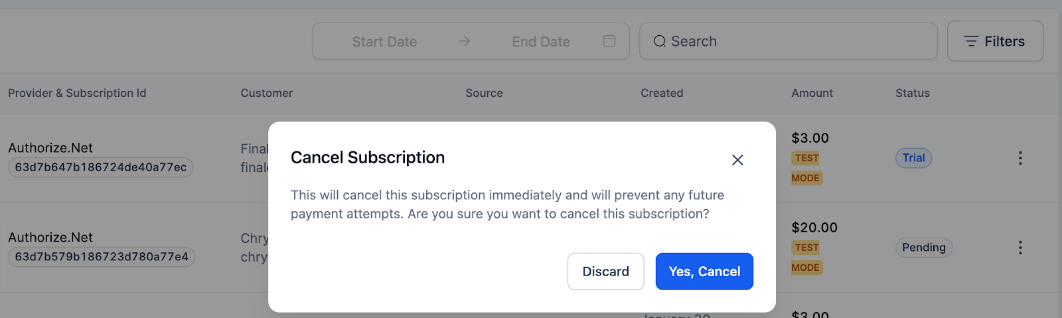Focus the Search input field
Screen dimensions: 1062x318
[789, 41]
